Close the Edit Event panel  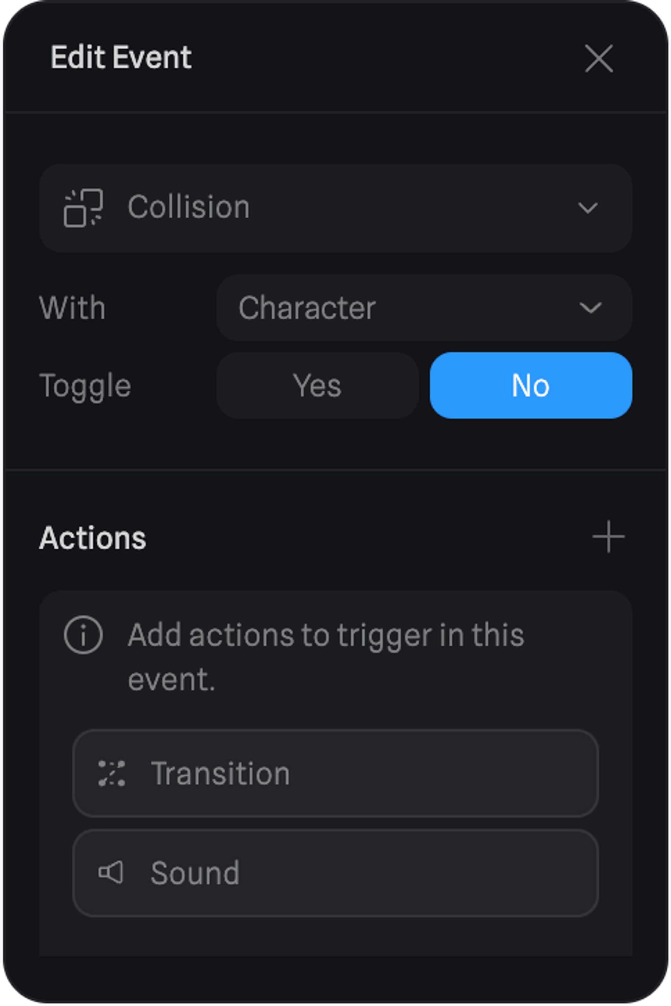[599, 58]
